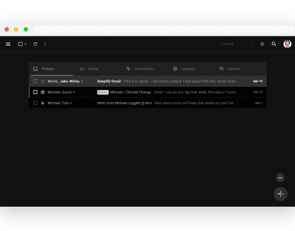Open the More options vertical dots
This screenshot has height=231, width=295.
point(45,44)
